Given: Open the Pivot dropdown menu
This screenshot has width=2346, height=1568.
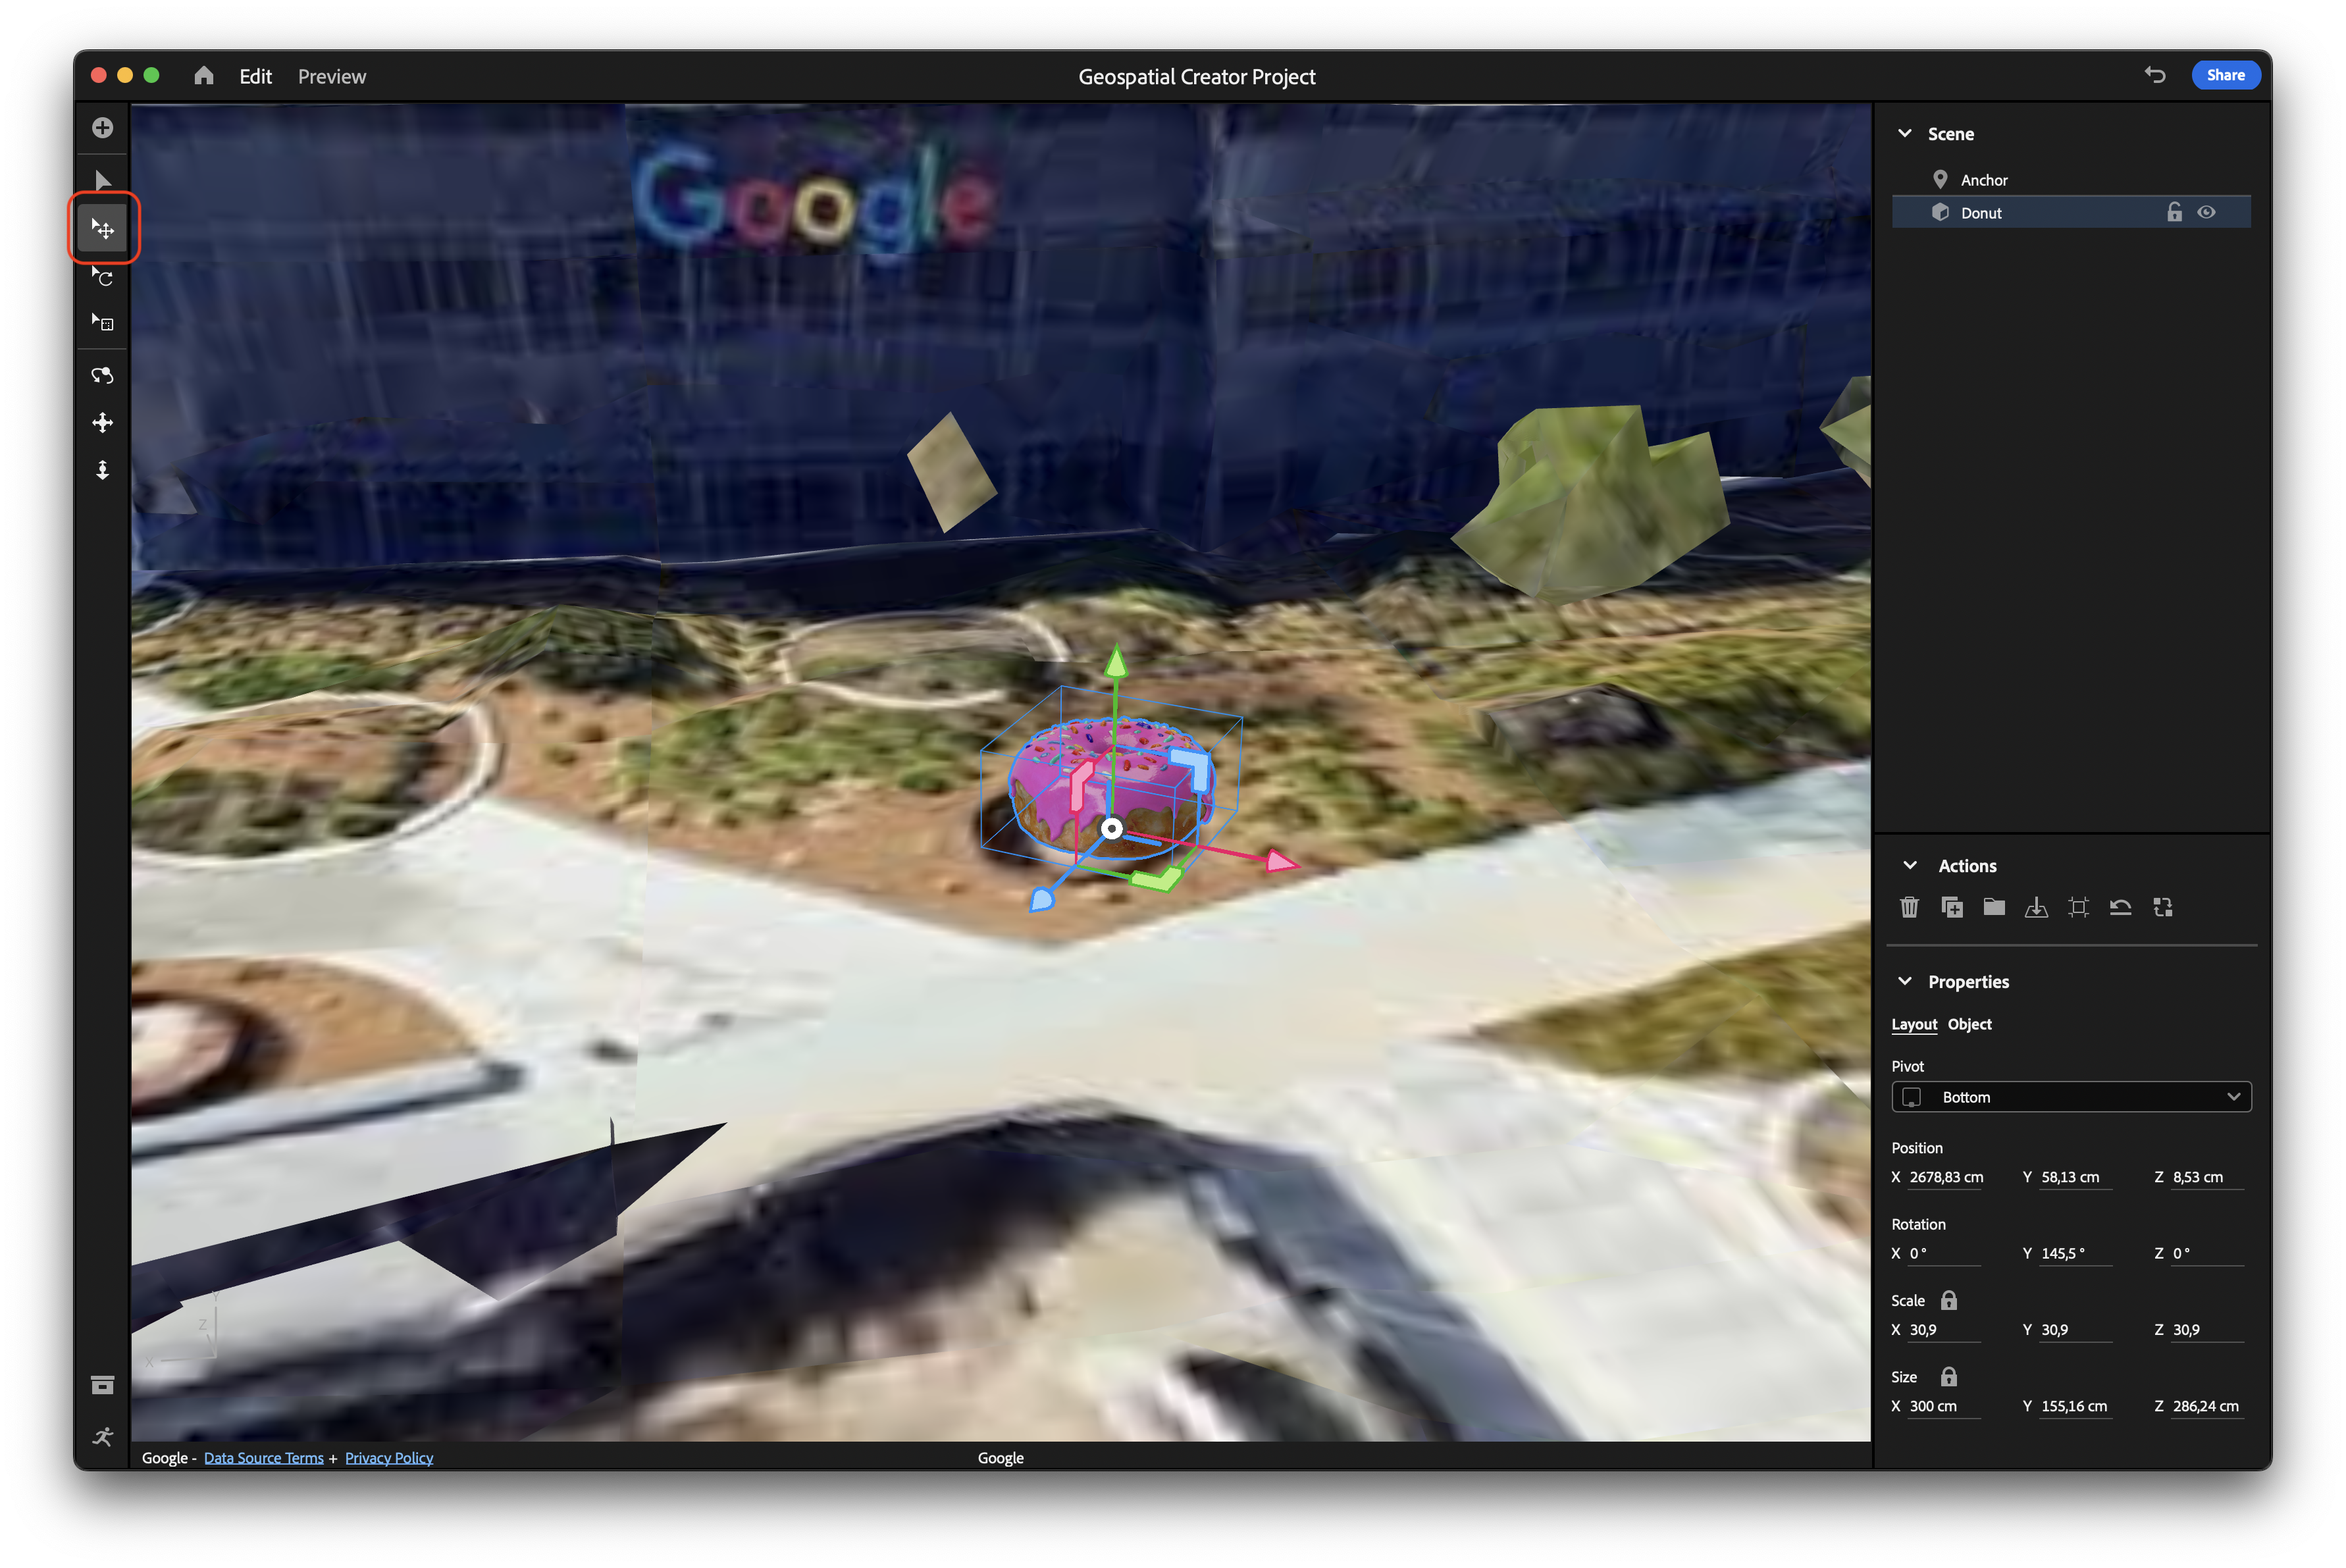Looking at the screenshot, I should coord(2072,1097).
